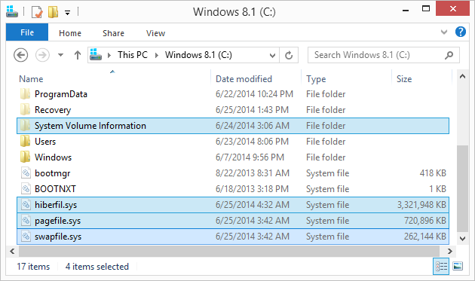Expand chevron between This PC and Windows 8.1
The height and width of the screenshot is (281, 475).
point(157,55)
